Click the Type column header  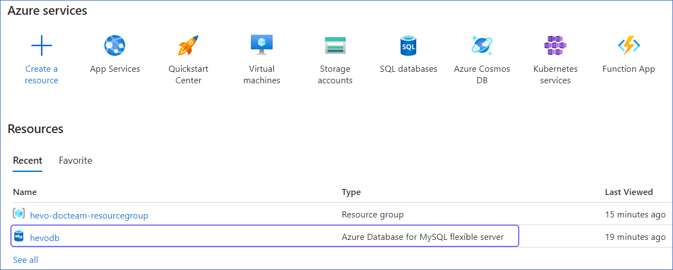pyautogui.click(x=351, y=192)
